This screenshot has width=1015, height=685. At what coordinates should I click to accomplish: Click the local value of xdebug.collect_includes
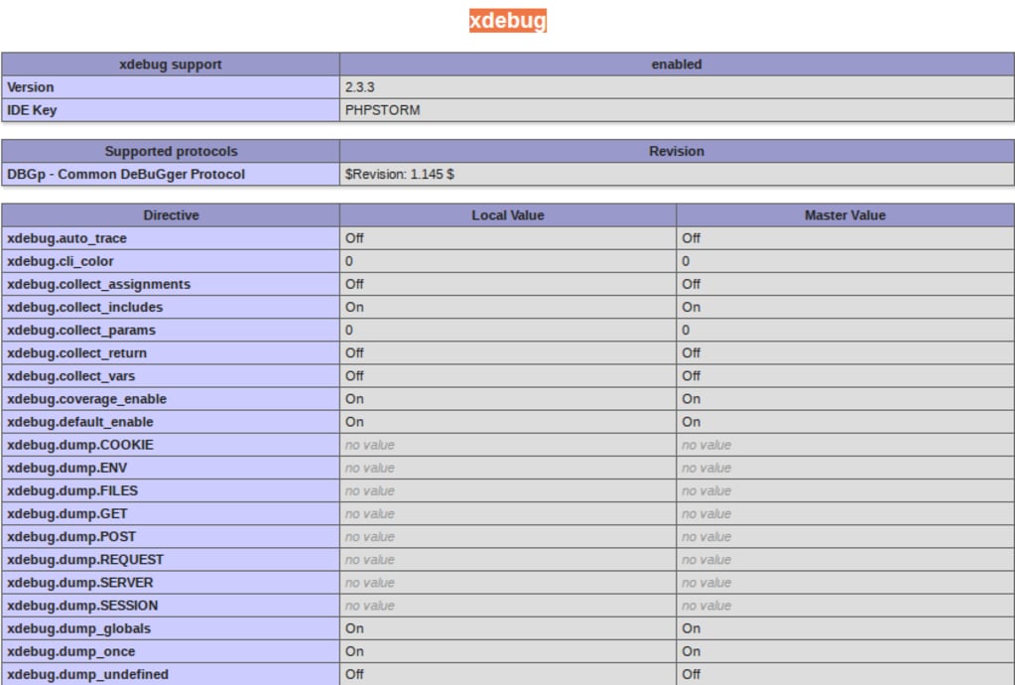[354, 307]
